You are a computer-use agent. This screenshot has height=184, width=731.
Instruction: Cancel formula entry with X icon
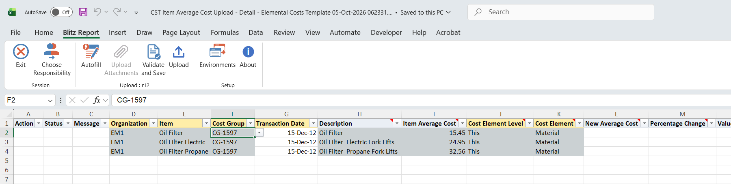pos(72,100)
